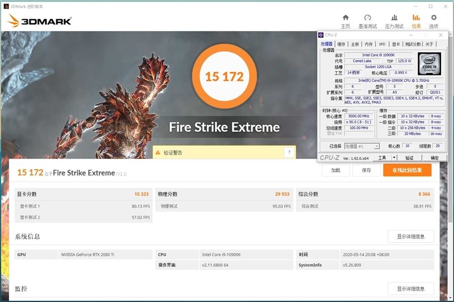The height and width of the screenshot is (302, 454).
Task: Switch to the 主板 tab in CPU-Z
Action: (355, 44)
